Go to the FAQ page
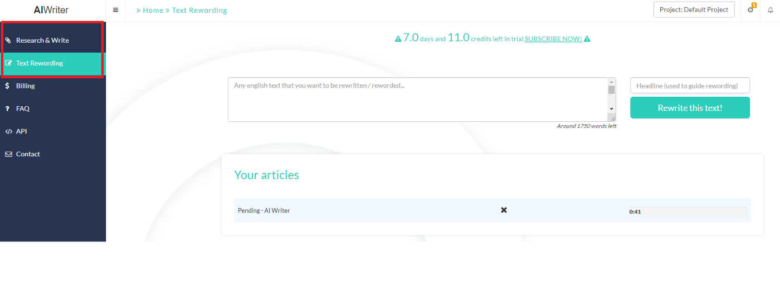 coord(53,109)
